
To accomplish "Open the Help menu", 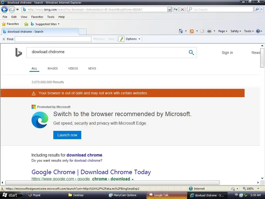I will click(x=62, y=17).
